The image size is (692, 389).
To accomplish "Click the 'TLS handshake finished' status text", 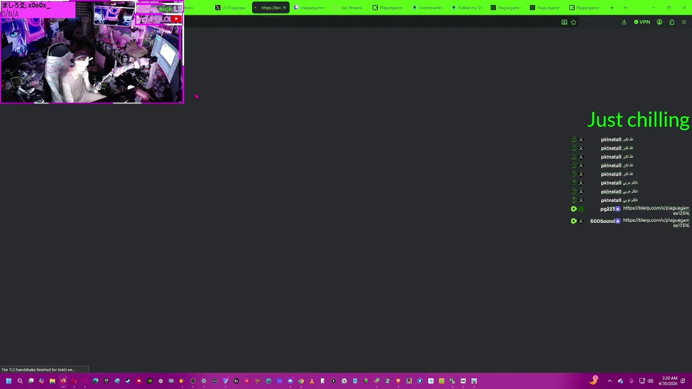I will (x=37, y=370).
